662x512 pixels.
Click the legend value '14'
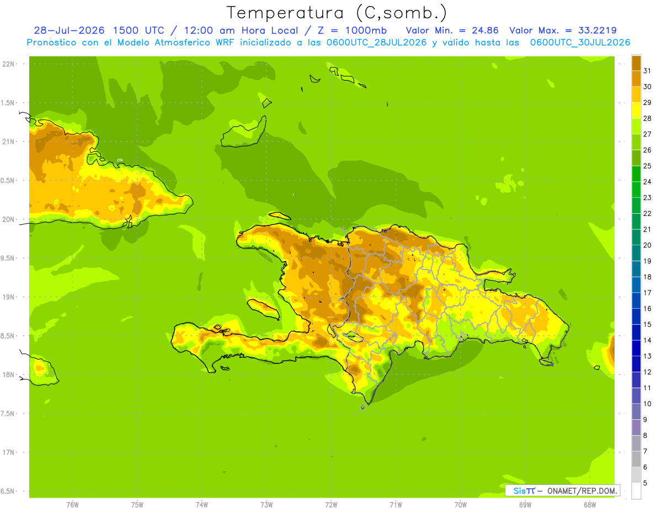click(647, 340)
